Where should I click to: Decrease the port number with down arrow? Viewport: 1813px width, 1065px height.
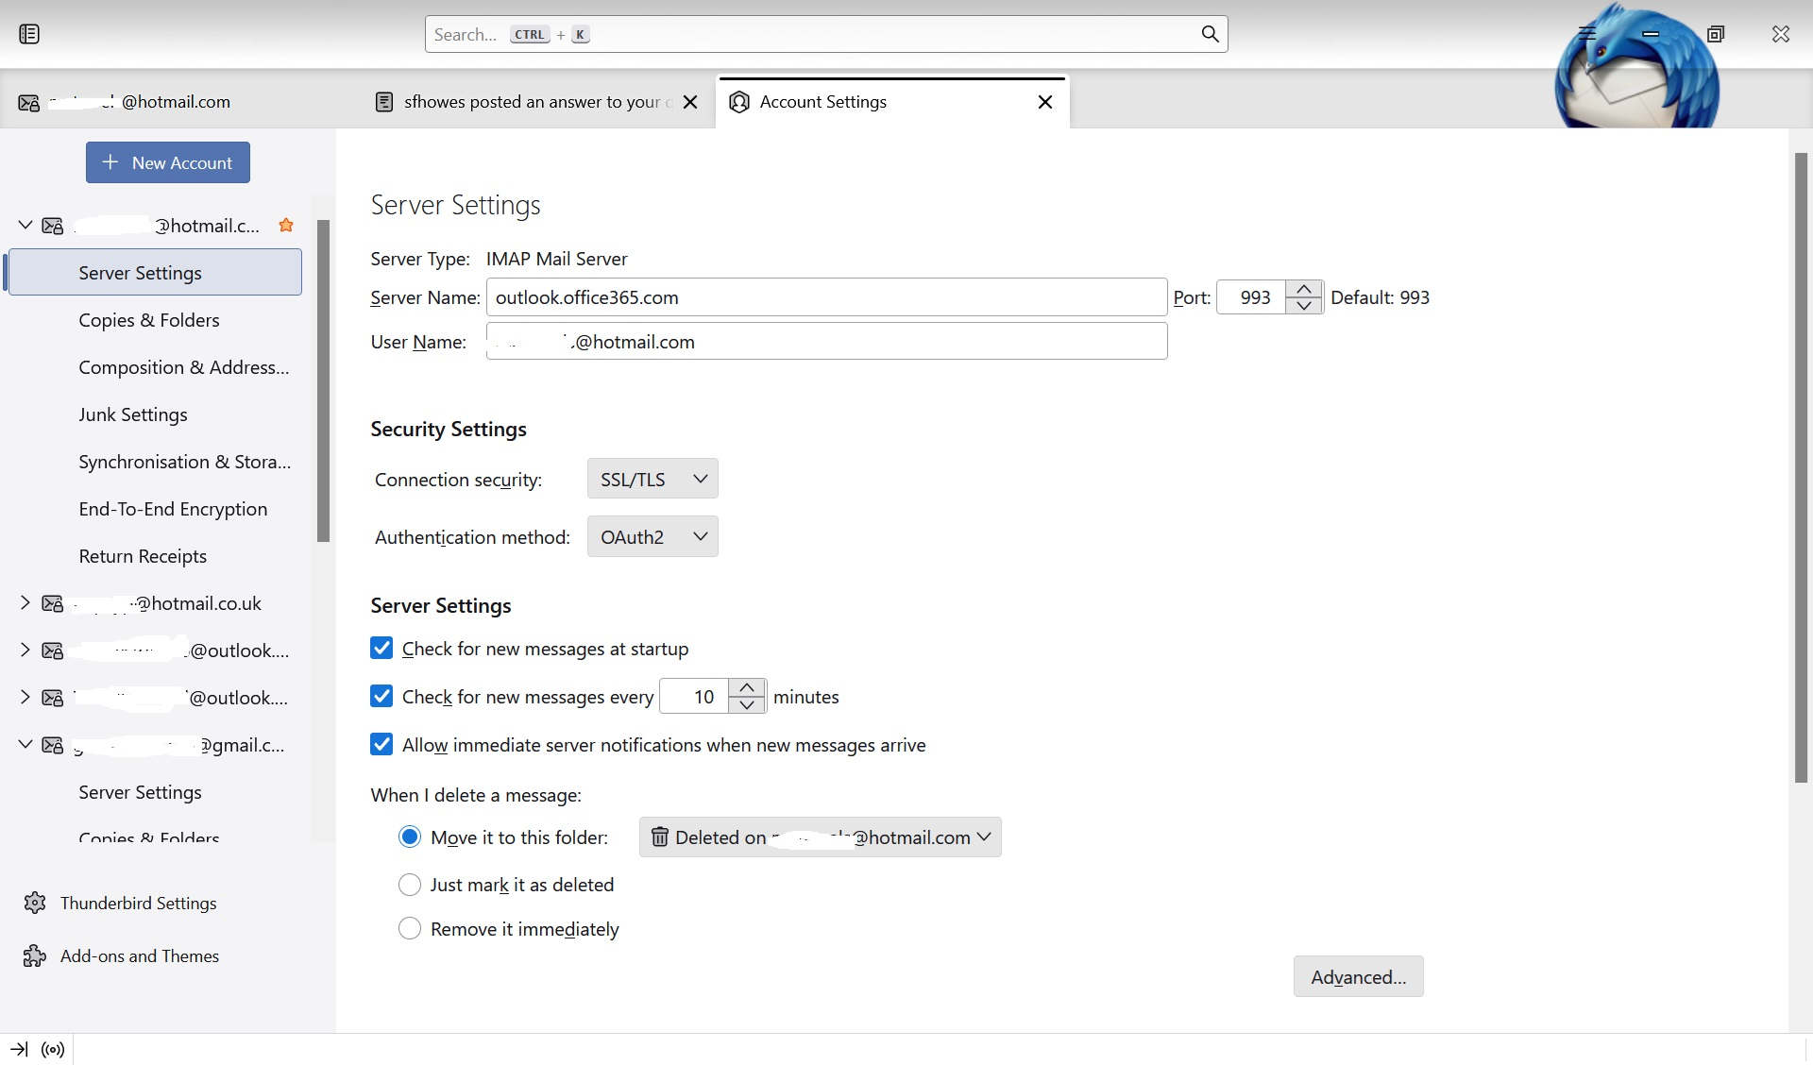tap(1304, 305)
